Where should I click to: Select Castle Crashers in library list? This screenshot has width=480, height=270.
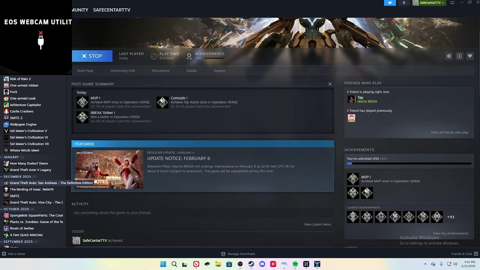point(21,111)
